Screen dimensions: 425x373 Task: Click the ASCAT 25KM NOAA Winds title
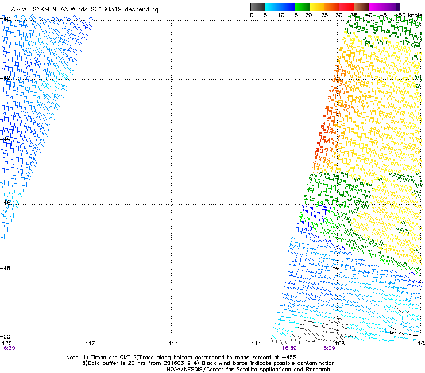(x=84, y=9)
